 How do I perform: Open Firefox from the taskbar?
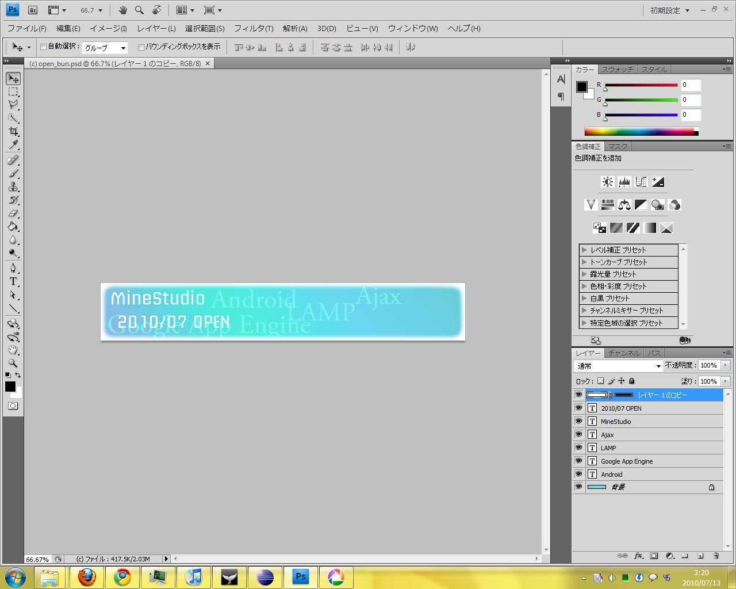click(x=87, y=577)
